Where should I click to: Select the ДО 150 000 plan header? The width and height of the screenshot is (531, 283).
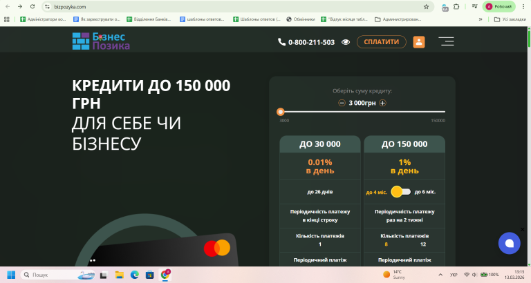coord(404,144)
